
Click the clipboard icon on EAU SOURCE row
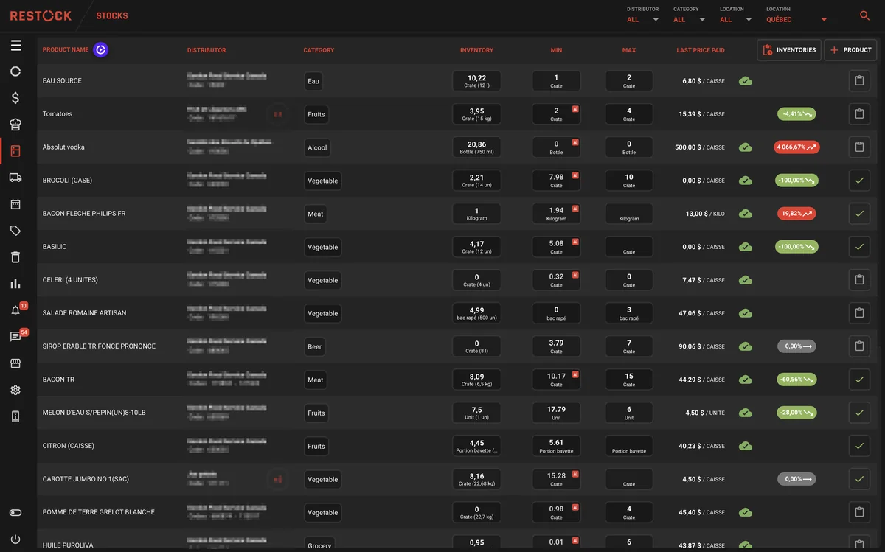(x=859, y=81)
